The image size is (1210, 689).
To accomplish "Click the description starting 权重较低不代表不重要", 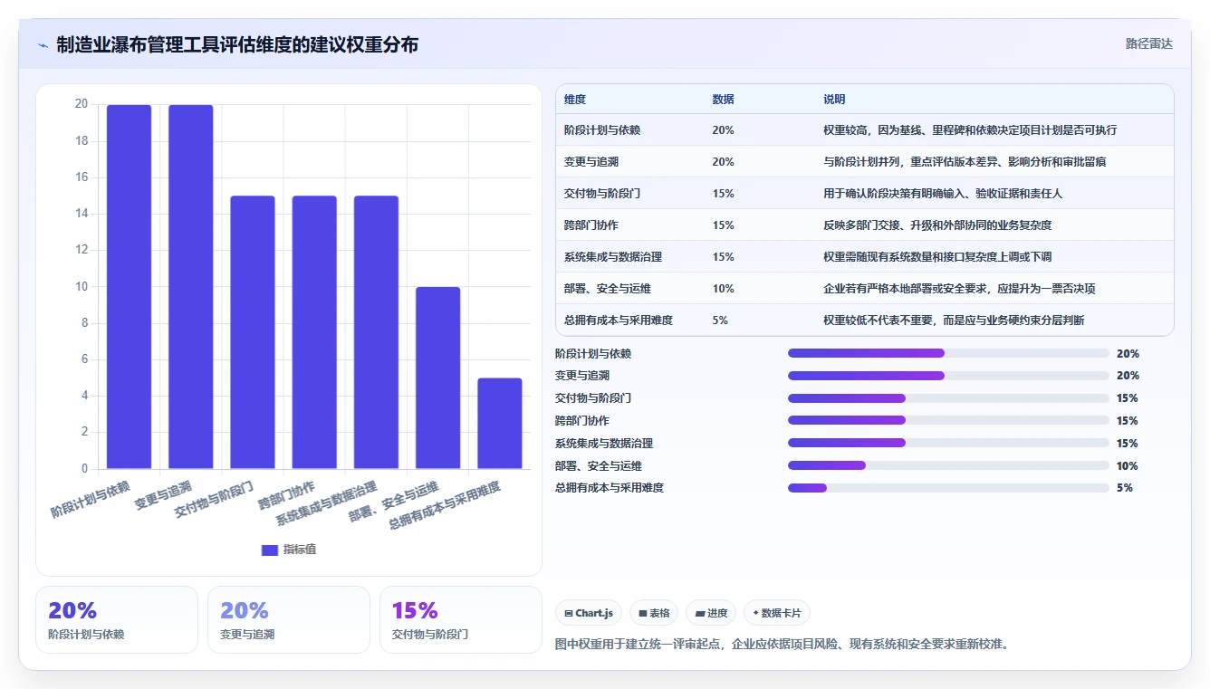I will pyautogui.click(x=954, y=321).
